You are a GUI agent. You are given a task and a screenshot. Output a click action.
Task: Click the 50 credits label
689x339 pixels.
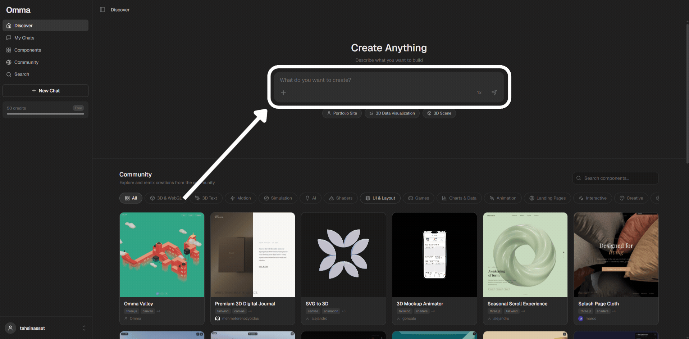17,108
